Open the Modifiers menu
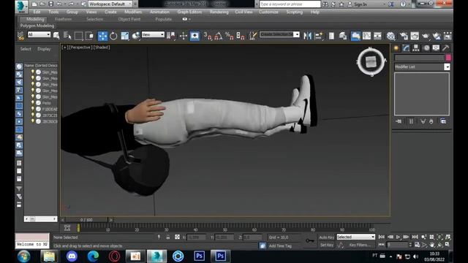 (133, 12)
